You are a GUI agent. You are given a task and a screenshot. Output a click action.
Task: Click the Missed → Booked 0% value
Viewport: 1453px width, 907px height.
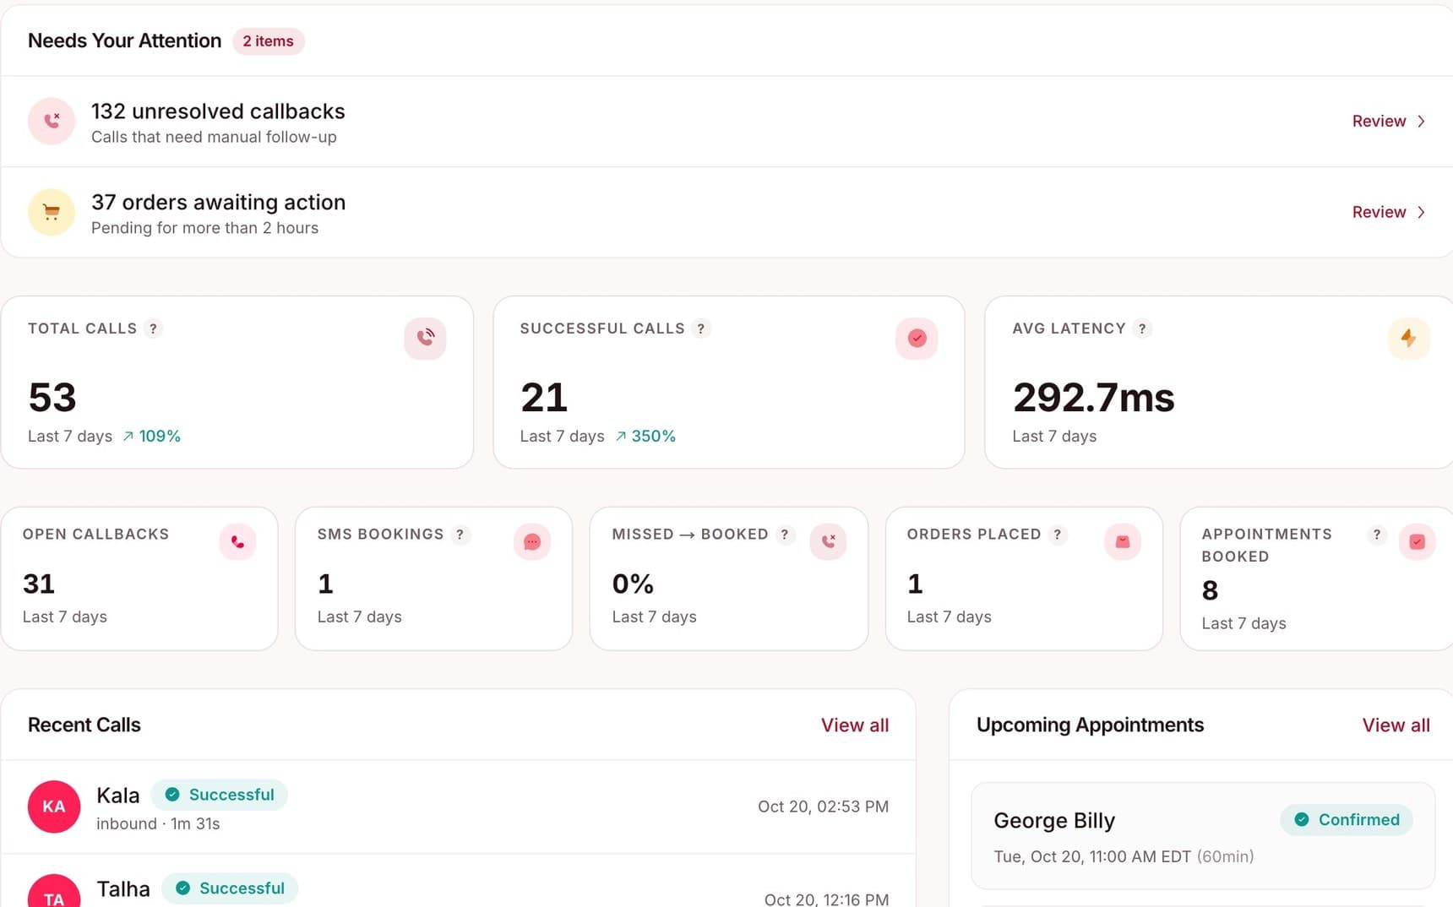[633, 584]
